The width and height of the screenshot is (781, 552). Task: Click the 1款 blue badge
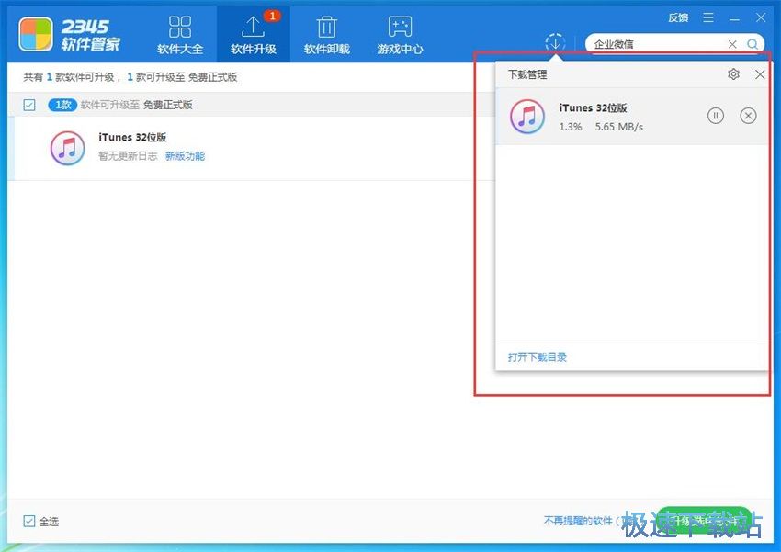coord(62,105)
